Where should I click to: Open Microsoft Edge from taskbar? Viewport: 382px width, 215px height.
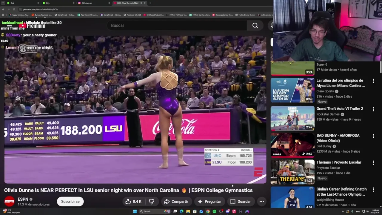point(181,211)
